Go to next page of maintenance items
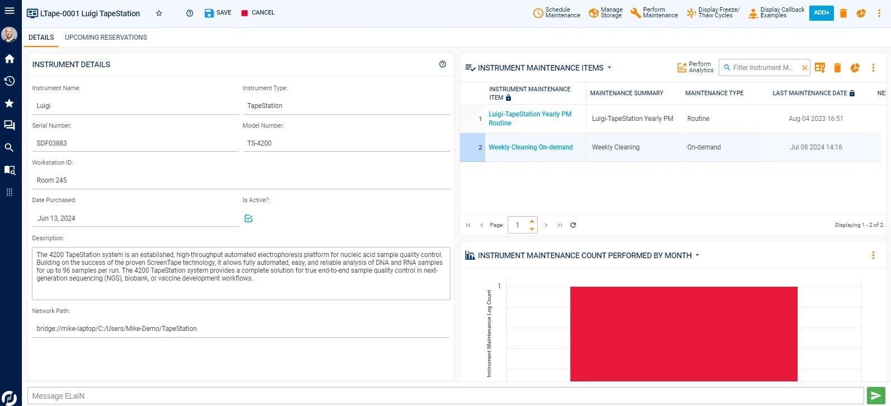 point(546,225)
